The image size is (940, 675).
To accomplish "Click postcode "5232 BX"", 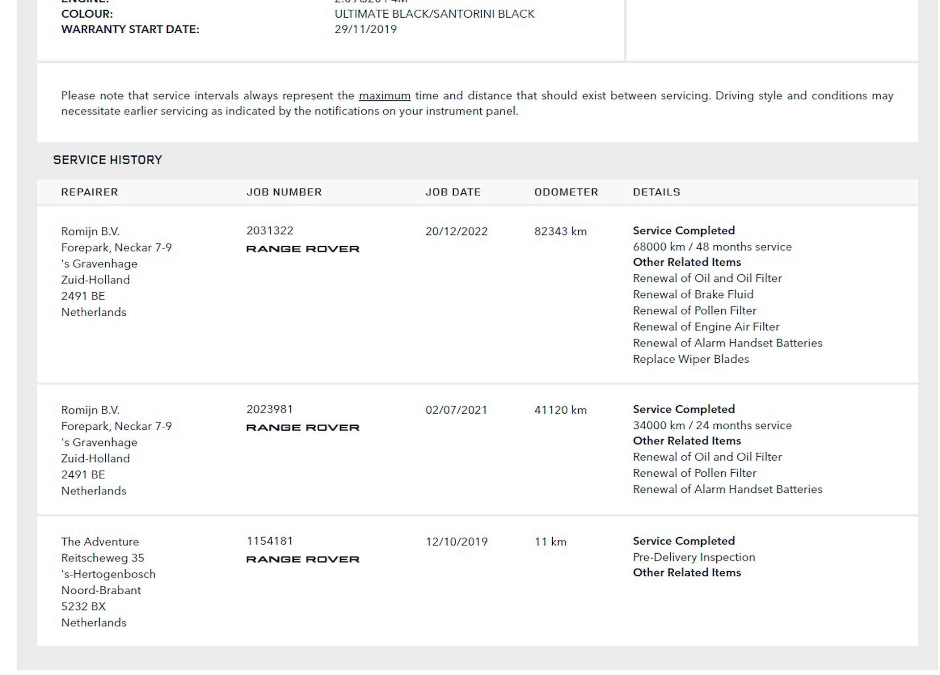I will tap(84, 606).
